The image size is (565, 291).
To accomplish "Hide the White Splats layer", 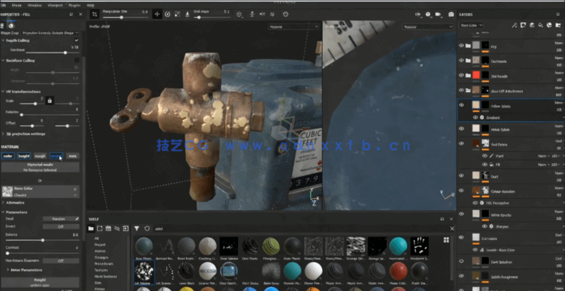I will 461,129.
